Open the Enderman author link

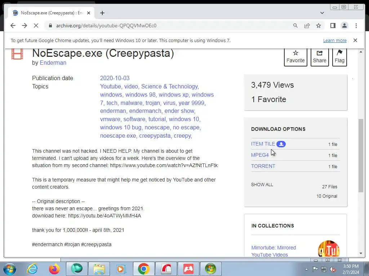53,63
